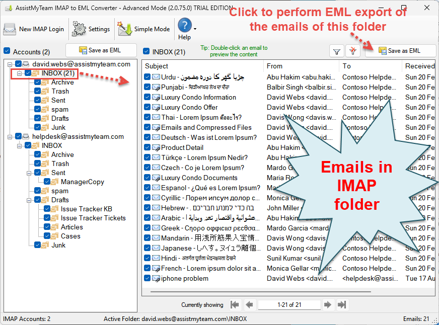Image resolution: width=439 pixels, height=325 pixels.
Task: Sort by Received column header
Action: click(419, 66)
